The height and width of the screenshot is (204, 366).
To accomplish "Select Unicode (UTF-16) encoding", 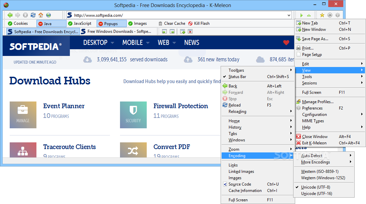I will coord(324,194).
